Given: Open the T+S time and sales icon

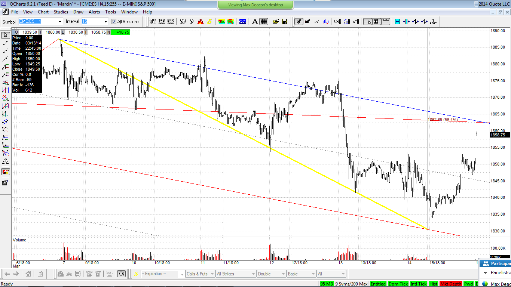Looking at the screenshot, I should point(162,21).
